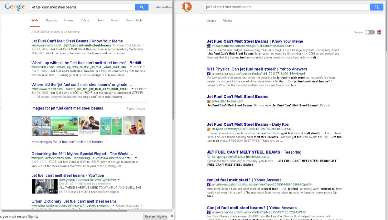Image resolution: width=388 pixels, height=220 pixels.
Task: Click the Daily Kos result favicon
Action: (209, 129)
